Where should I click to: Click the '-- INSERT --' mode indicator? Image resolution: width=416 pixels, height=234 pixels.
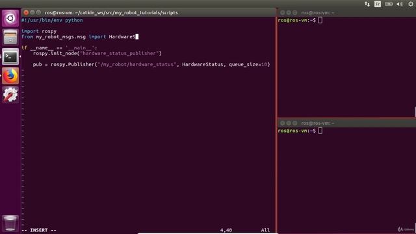point(39,230)
